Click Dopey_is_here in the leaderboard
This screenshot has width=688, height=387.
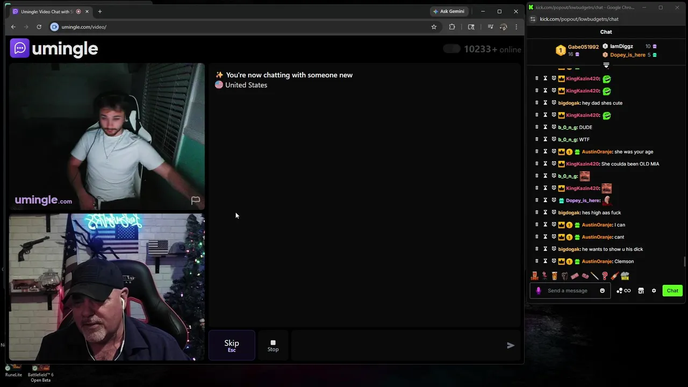coord(628,55)
